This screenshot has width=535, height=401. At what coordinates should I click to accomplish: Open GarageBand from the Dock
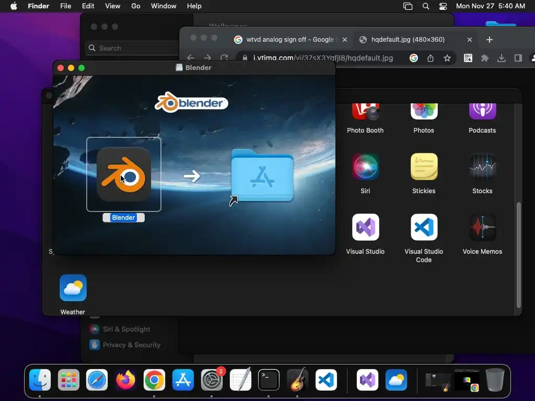(x=297, y=380)
